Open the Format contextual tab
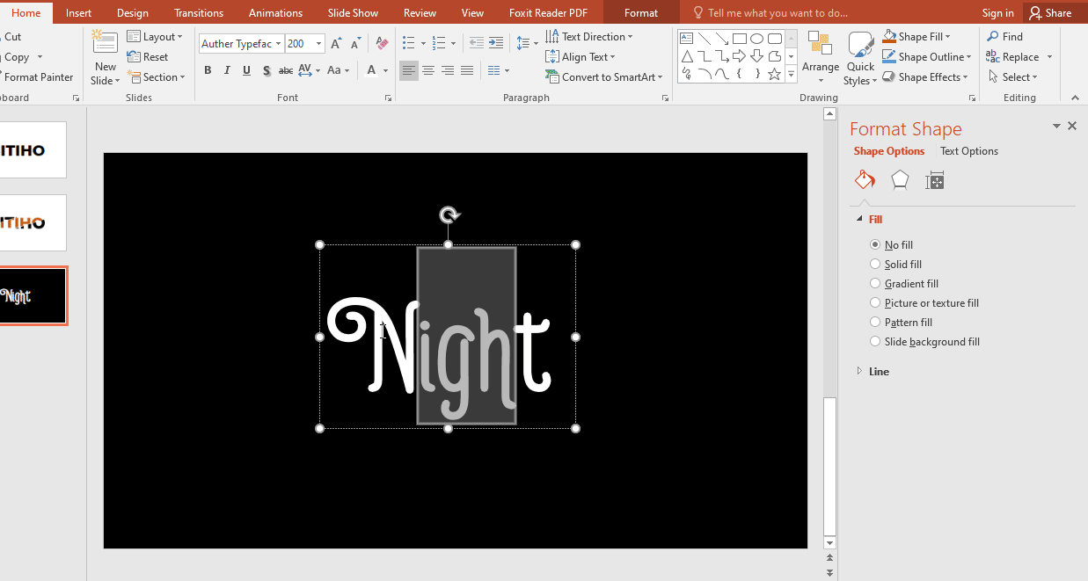Image resolution: width=1088 pixels, height=581 pixels. point(640,12)
